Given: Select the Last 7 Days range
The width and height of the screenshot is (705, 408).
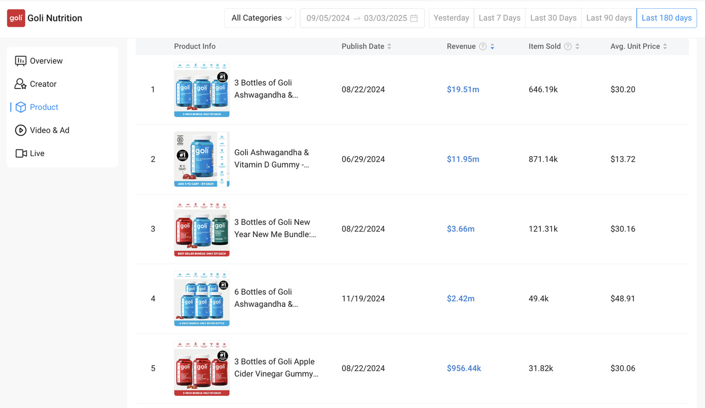Looking at the screenshot, I should point(500,18).
